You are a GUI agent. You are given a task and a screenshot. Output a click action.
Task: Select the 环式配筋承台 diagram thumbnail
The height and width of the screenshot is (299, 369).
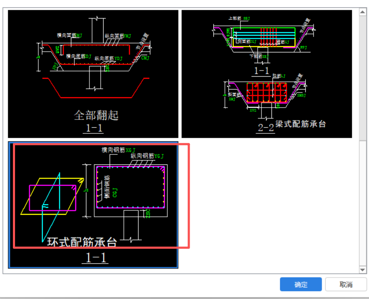93,205
